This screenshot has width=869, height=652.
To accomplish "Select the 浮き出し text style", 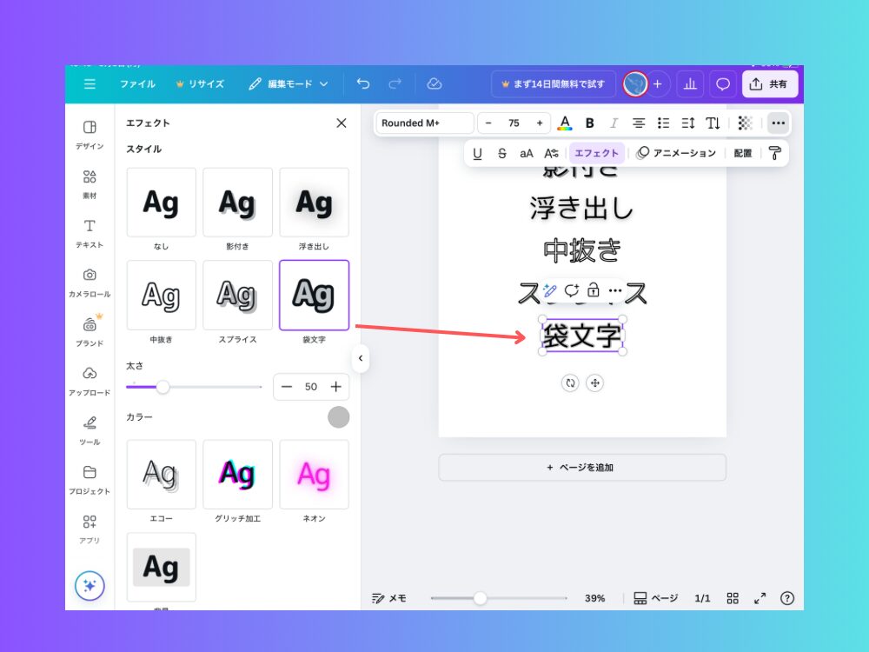I will [315, 203].
